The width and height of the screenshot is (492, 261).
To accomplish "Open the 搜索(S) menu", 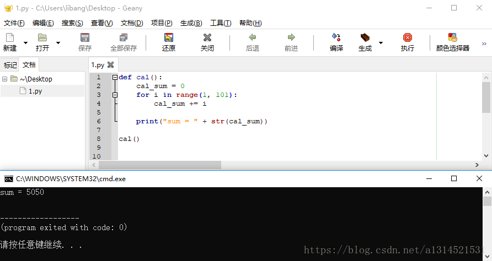I will tap(72, 23).
